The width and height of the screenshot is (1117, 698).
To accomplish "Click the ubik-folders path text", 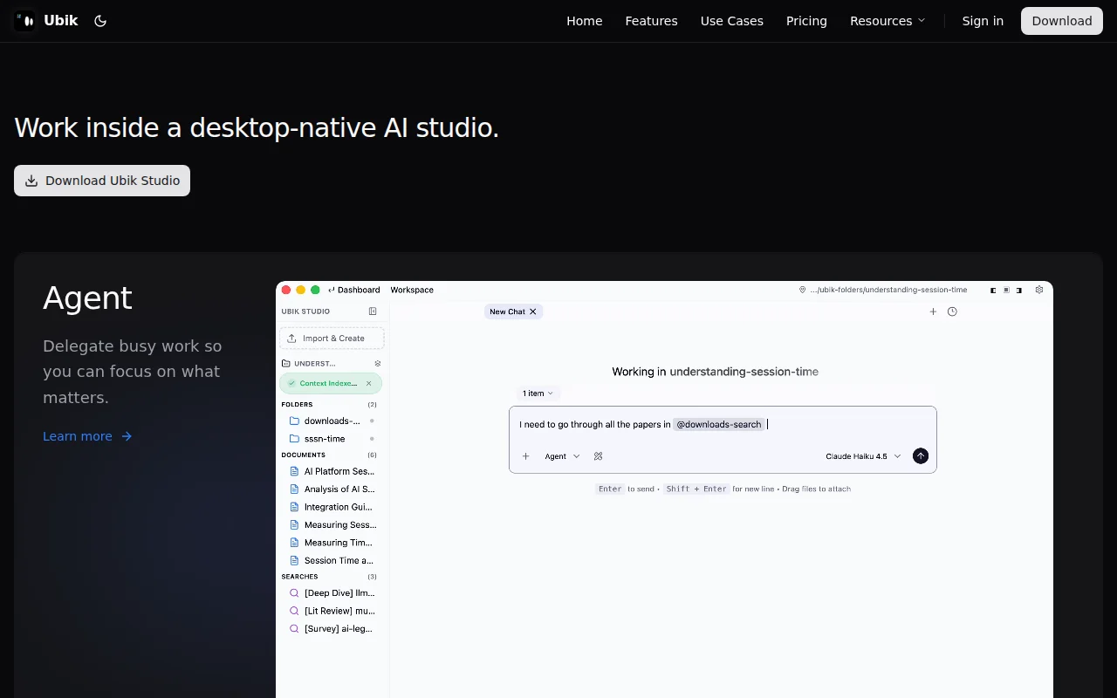I will point(888,290).
